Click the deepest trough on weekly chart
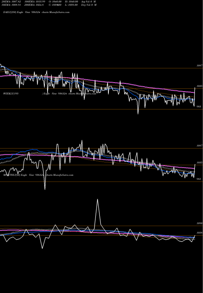Screen dimensions: 203x293 (x=45, y=189)
